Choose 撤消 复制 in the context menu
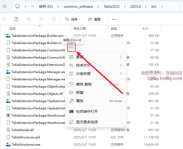Screen dimensions: 183x149 tap(96, 84)
